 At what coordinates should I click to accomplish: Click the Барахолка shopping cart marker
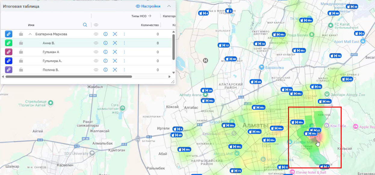(x=262, y=67)
